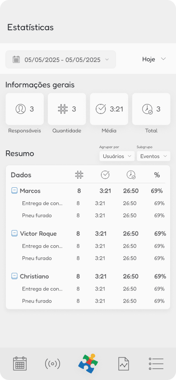176x380 pixels.
Task: Collapse the Victor Roque group
Action: pos(14,233)
